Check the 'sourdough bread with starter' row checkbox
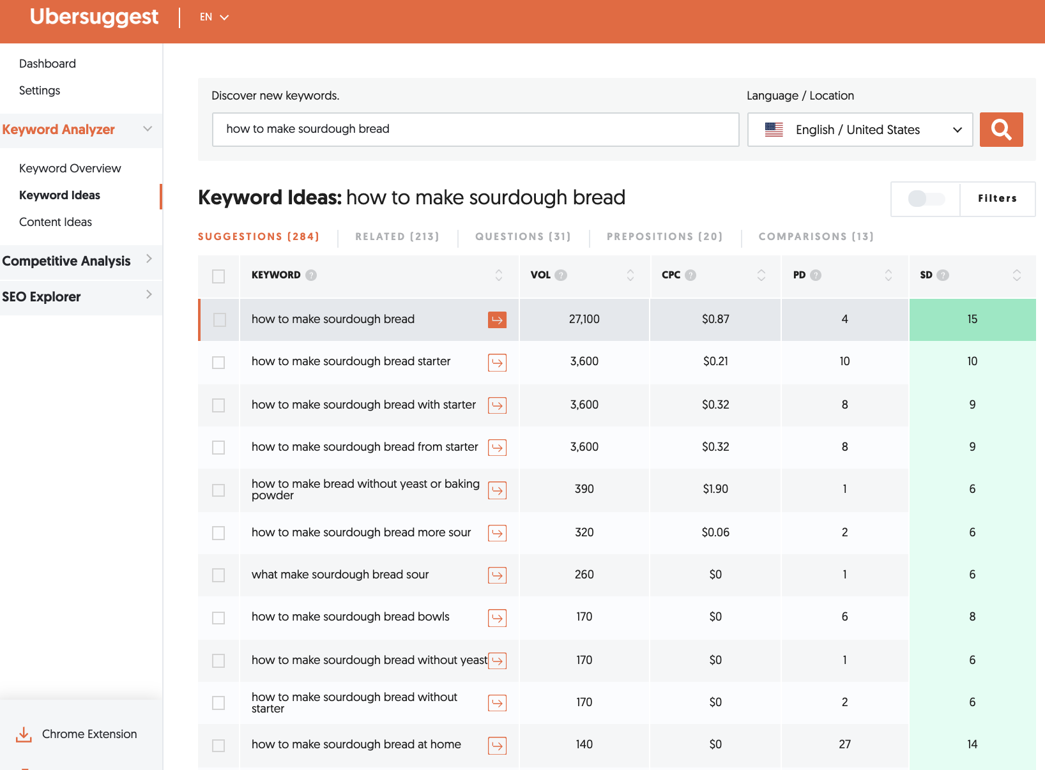 click(x=218, y=405)
